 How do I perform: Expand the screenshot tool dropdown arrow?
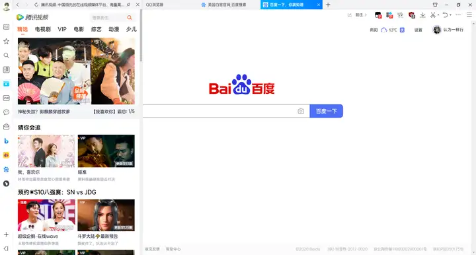pos(438,15)
